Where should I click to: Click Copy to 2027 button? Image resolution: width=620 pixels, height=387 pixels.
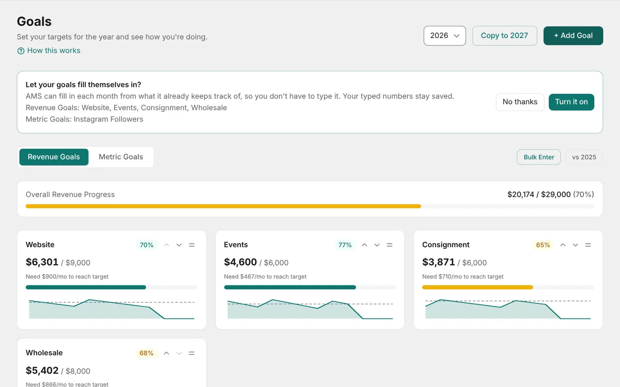(504, 36)
